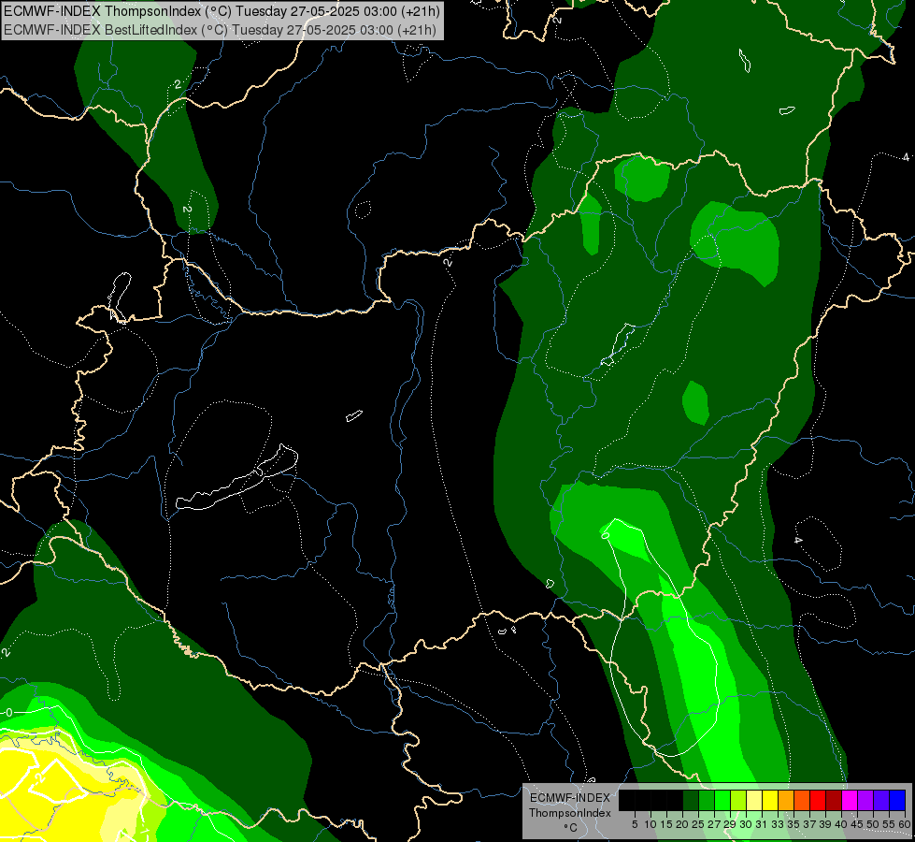Click the legend tick value 27

coord(714,824)
